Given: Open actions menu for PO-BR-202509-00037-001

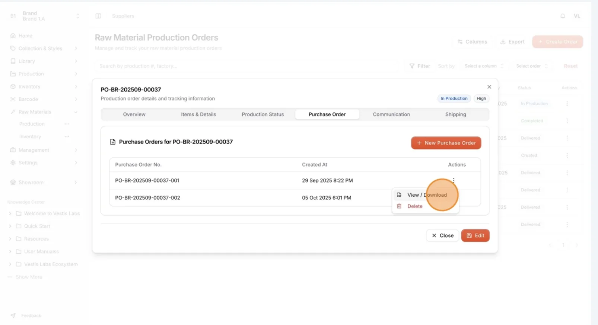Looking at the screenshot, I should coord(454,180).
